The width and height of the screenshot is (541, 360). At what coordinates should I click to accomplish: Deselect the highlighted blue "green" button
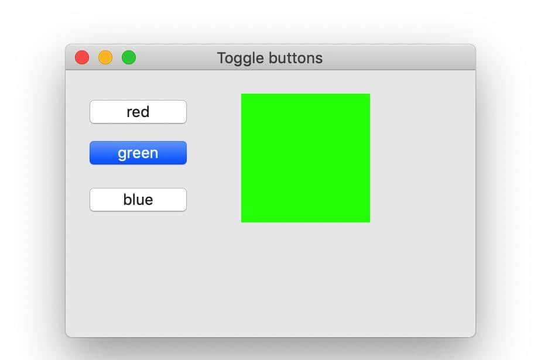coord(138,153)
